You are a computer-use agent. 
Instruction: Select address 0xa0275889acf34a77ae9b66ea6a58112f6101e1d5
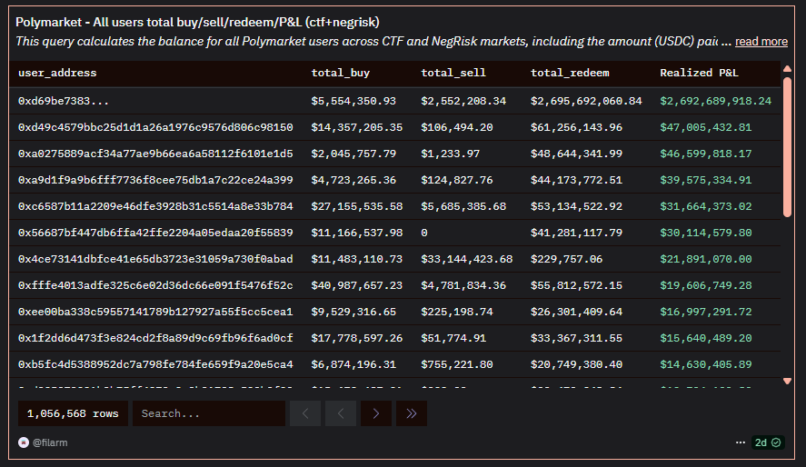155,154
